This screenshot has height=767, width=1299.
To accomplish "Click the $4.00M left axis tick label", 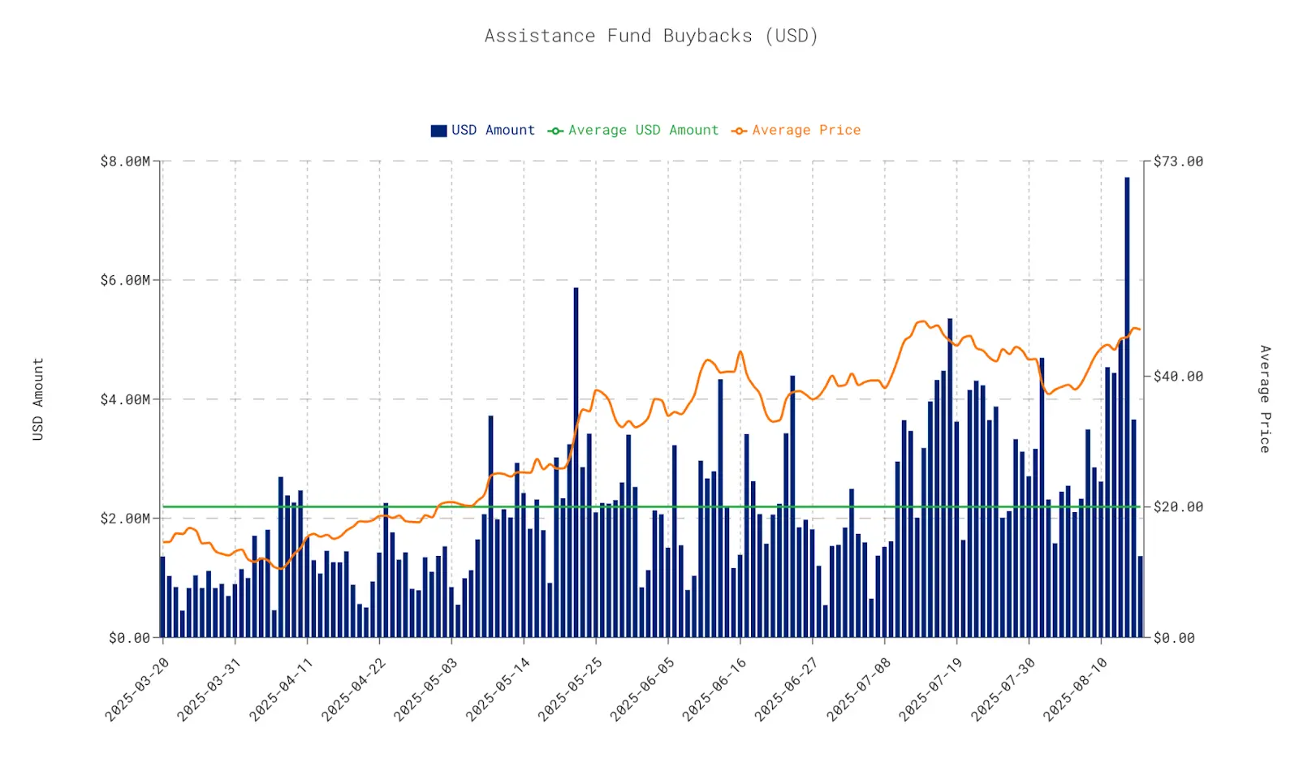I will 125,399.
